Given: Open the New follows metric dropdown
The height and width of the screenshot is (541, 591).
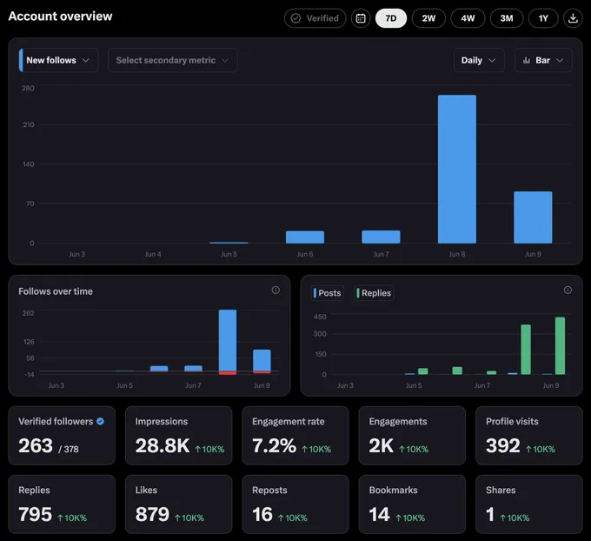Looking at the screenshot, I should coord(58,60).
